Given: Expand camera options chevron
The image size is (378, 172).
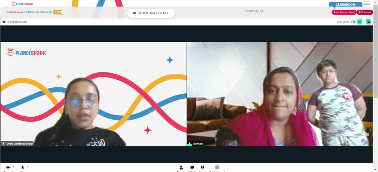Looking at the screenshot, I should [x=13, y=166].
